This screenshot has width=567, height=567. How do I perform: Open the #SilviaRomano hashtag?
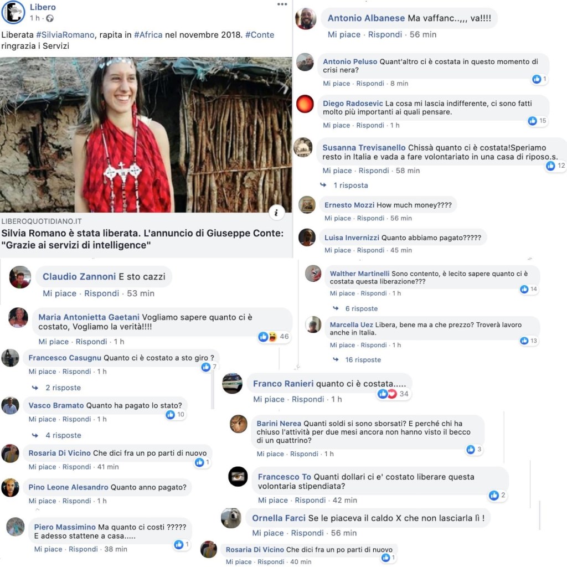tap(65, 35)
